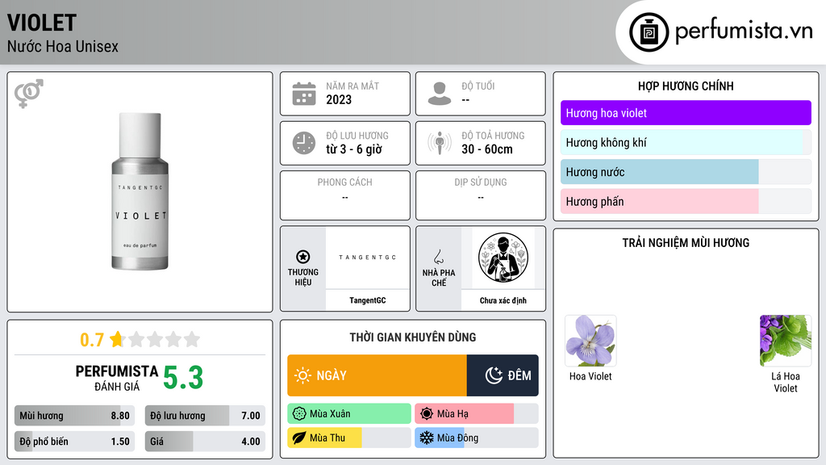
Task: Select the Hương nước accord bar
Action: tap(686, 172)
